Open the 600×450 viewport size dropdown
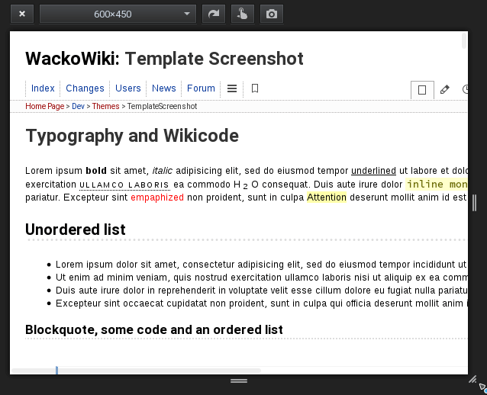Screen dimensions: 487x395 118,14
